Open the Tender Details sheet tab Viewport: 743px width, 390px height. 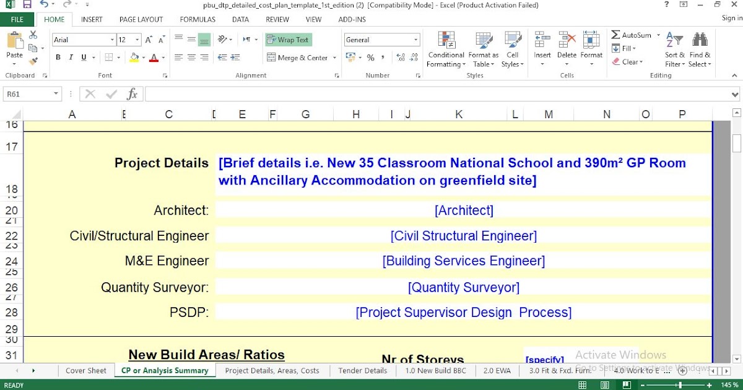[x=362, y=370]
